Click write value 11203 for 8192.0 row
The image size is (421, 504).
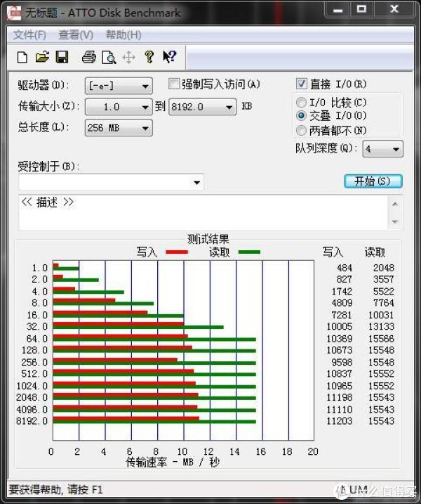pos(339,421)
